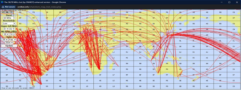
Task: Select the day dropdown showing 28
Action: (5, 39)
